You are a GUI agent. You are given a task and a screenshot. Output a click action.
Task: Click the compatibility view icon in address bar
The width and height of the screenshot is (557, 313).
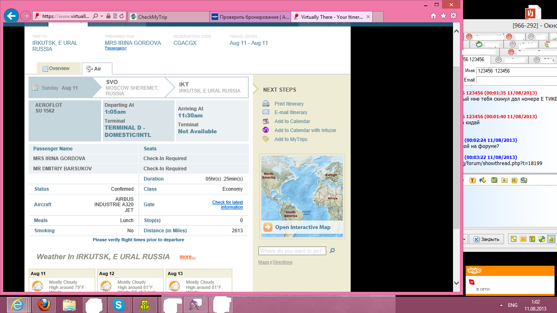115,16
